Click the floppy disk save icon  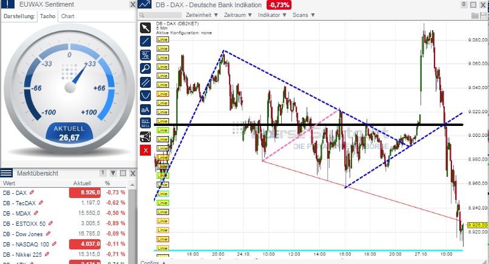click(x=484, y=15)
